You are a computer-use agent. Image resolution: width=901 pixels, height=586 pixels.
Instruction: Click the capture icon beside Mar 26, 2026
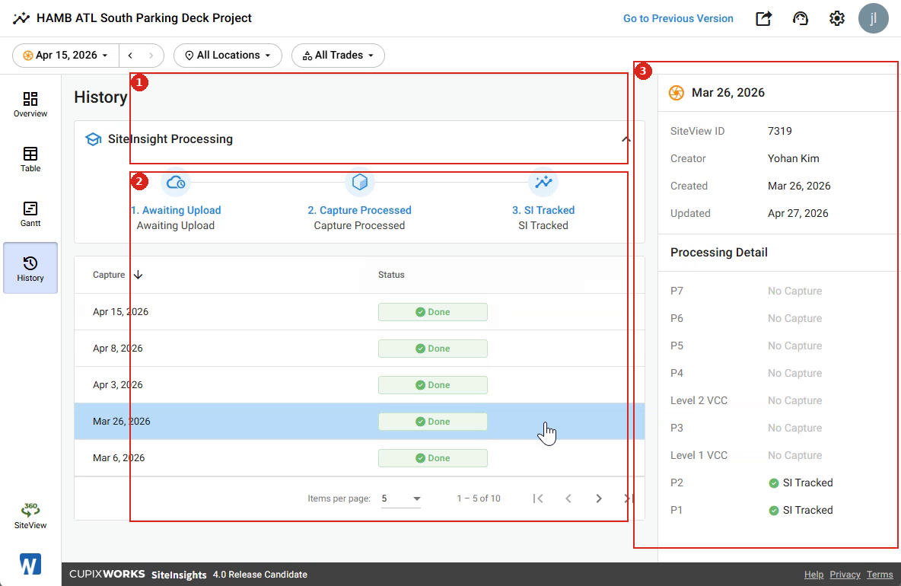[677, 93]
